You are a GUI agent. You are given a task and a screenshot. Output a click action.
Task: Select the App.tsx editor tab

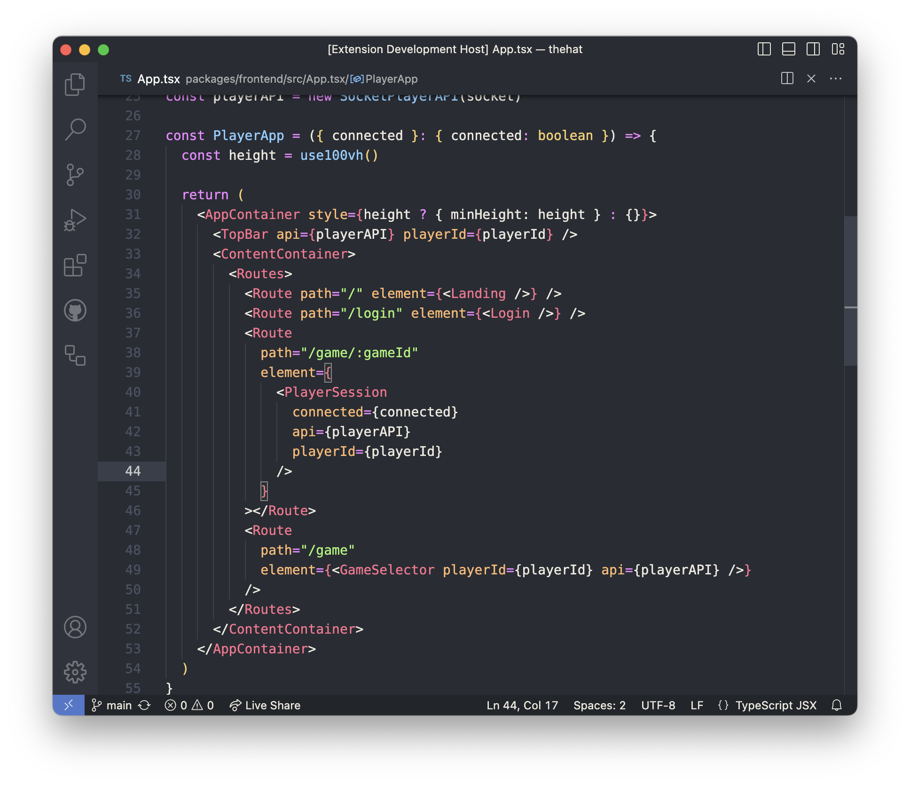[158, 79]
